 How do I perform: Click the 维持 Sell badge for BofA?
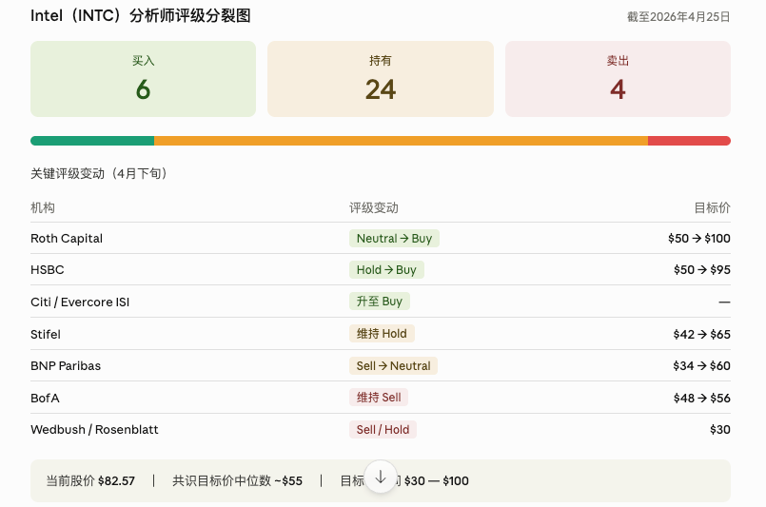pos(379,398)
